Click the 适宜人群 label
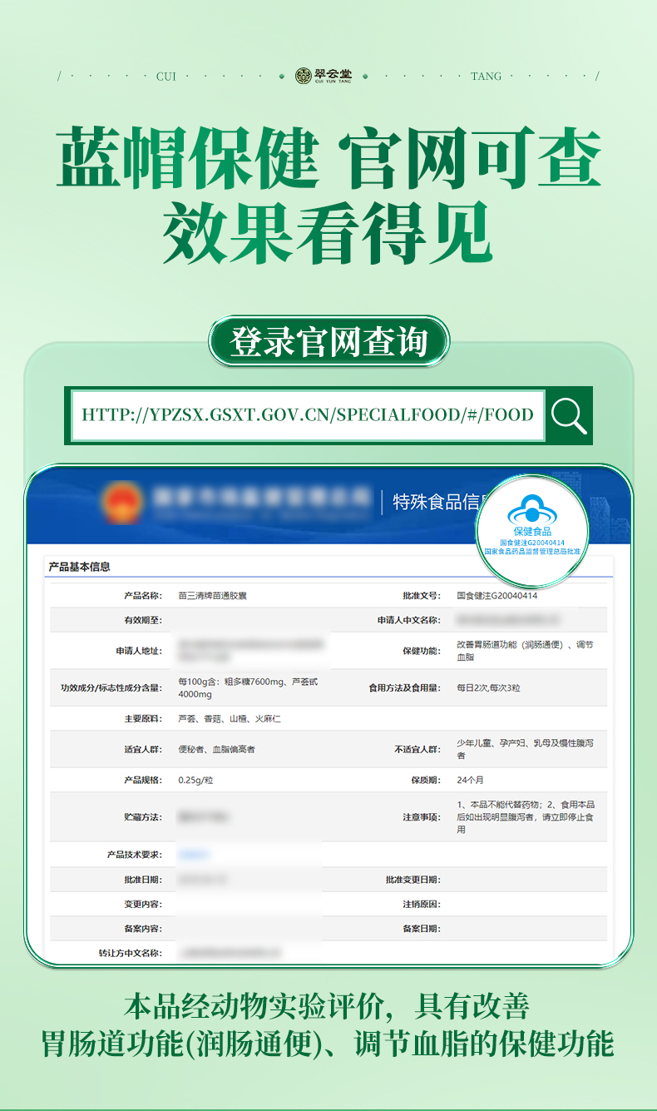This screenshot has height=1111, width=657. (x=143, y=749)
